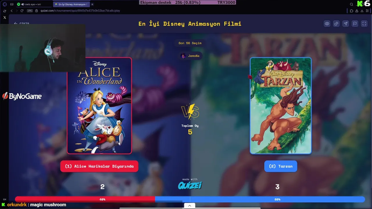This screenshot has height=209, width=372.
Task: Click the orkundrk chat message text
Action: 48,205
